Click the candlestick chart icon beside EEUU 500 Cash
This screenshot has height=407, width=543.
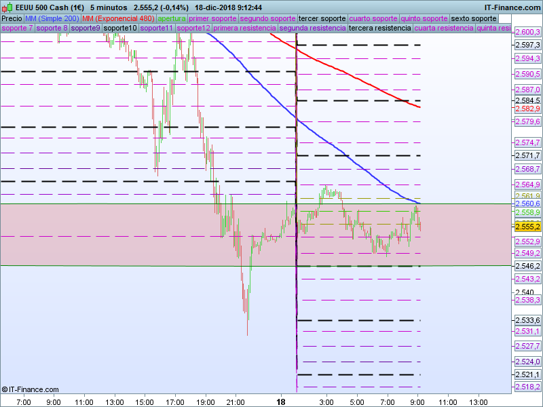pyautogui.click(x=7, y=7)
